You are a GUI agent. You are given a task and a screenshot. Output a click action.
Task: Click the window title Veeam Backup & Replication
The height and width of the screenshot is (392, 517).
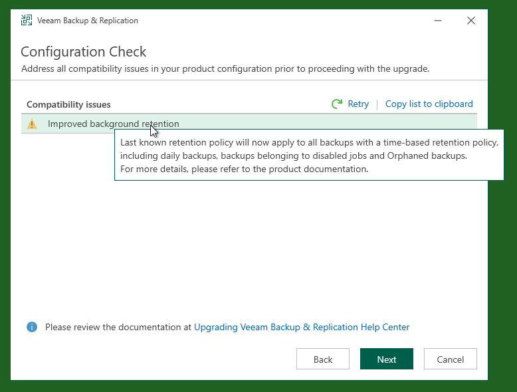click(88, 21)
